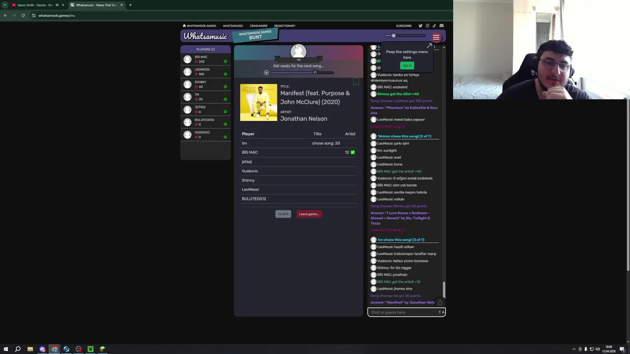Open the Twitter icon link
Image resolution: width=630 pixels, height=354 pixels.
420,26
